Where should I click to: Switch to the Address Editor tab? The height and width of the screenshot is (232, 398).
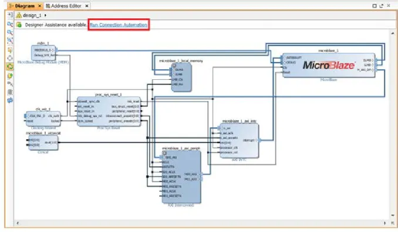tap(64, 6)
